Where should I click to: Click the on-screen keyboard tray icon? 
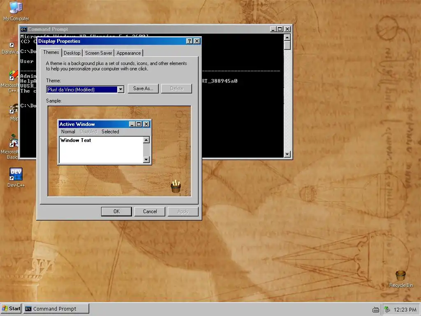pos(376,310)
